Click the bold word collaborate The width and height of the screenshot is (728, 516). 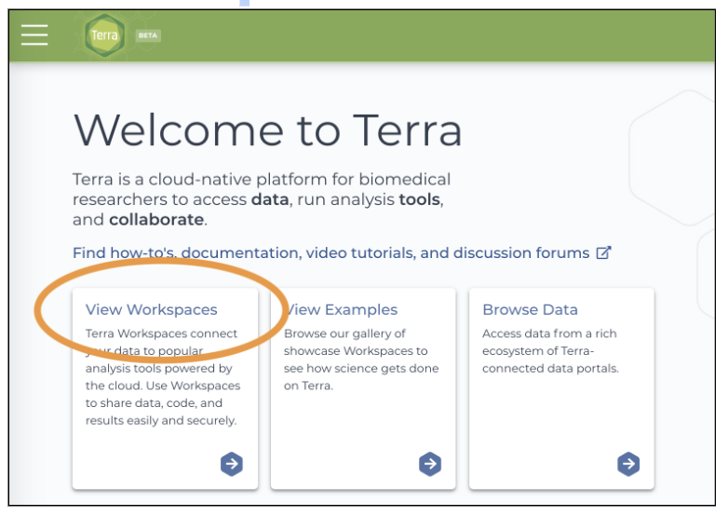(x=155, y=220)
